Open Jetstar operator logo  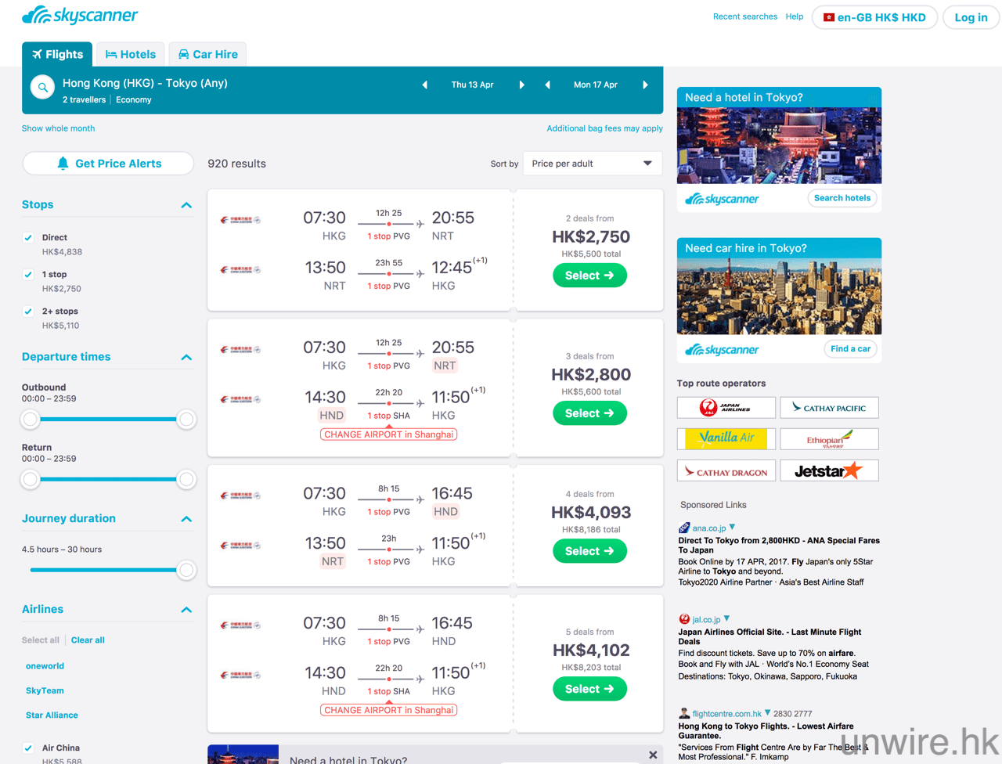coord(828,470)
